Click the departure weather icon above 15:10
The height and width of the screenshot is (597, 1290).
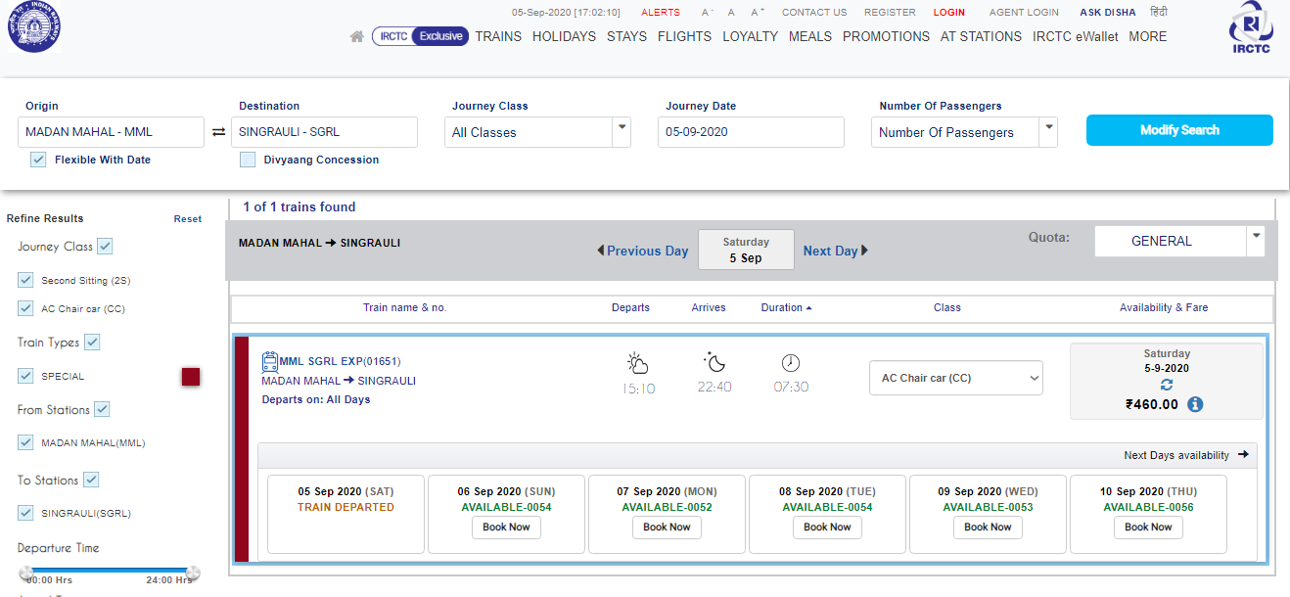point(638,364)
